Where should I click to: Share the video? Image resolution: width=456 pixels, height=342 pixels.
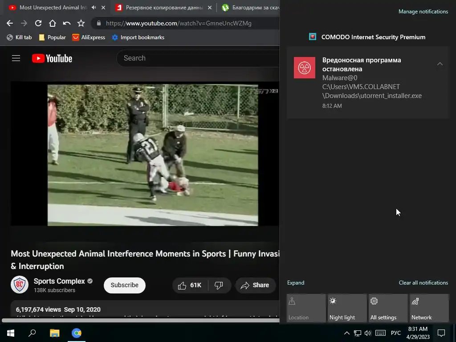click(x=255, y=285)
